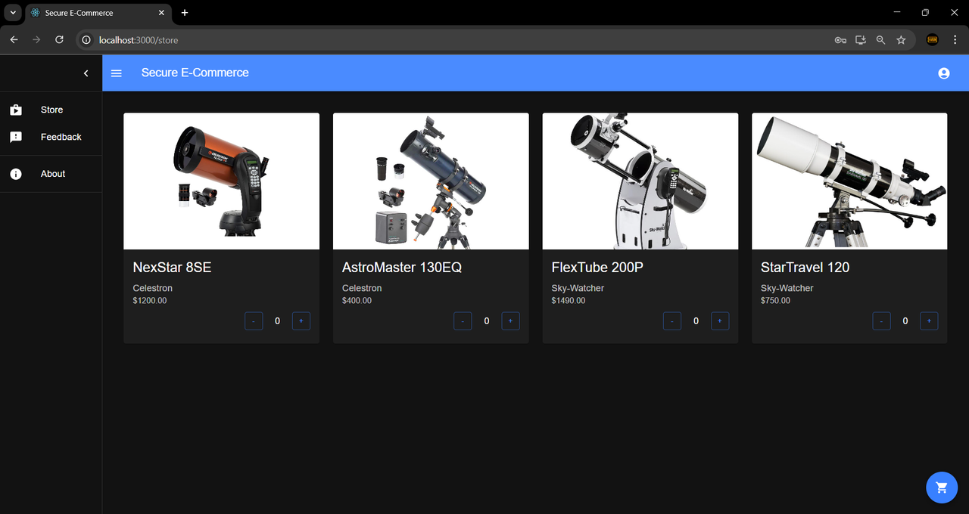Image resolution: width=969 pixels, height=514 pixels.
Task: Increase StarTravel 120 quantity
Action: [929, 321]
